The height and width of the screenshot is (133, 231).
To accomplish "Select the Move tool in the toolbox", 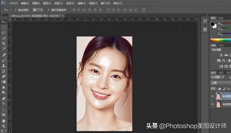I will pyautogui.click(x=4, y=22).
